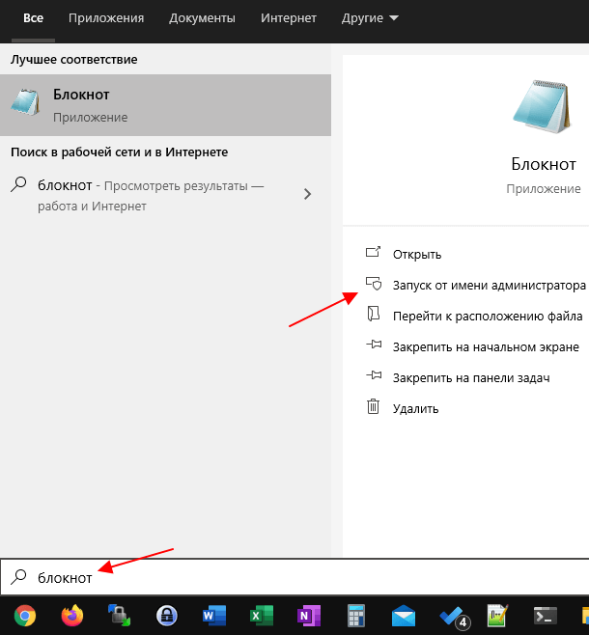Open the Calculator taskbar icon

click(356, 616)
